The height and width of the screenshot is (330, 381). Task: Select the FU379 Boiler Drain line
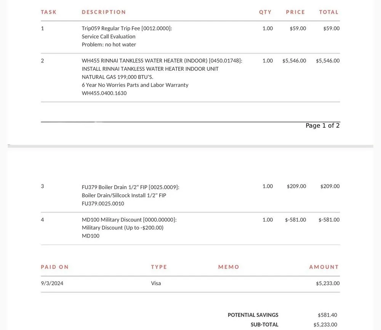coord(130,187)
